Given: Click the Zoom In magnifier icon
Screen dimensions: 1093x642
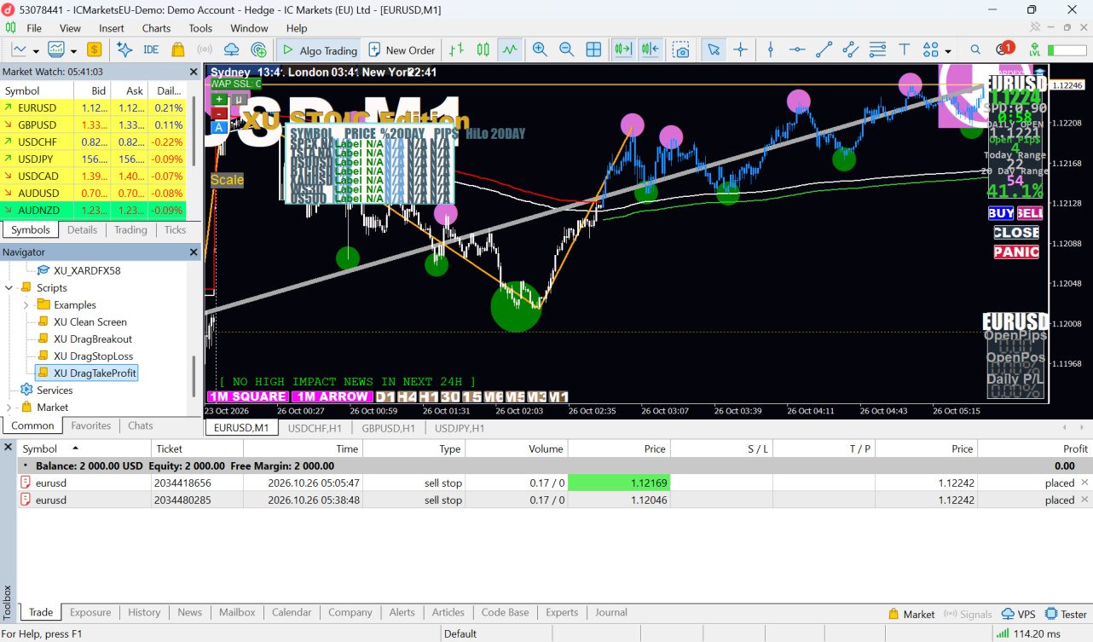Looking at the screenshot, I should (x=540, y=49).
